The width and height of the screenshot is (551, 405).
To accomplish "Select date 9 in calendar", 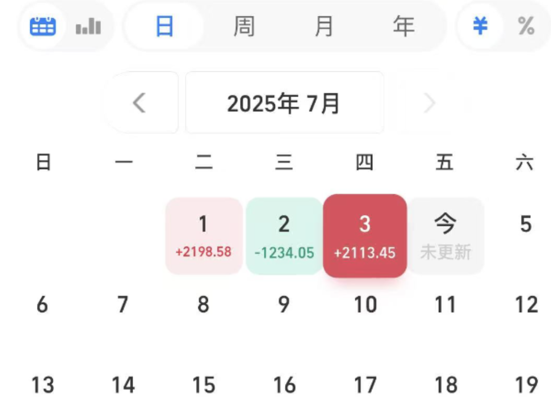I will (284, 304).
